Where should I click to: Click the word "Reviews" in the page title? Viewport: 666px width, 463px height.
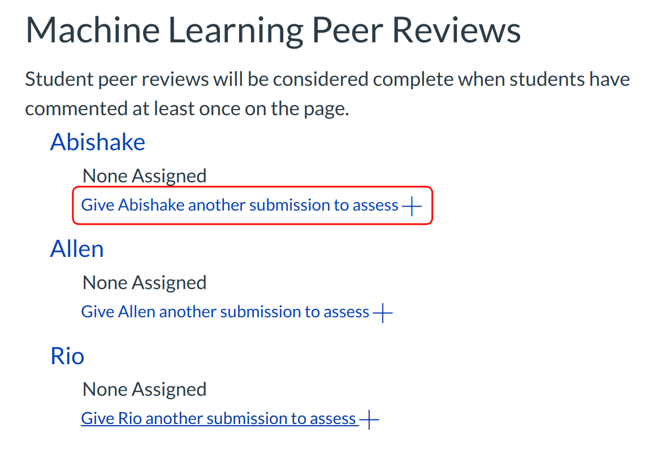[456, 30]
